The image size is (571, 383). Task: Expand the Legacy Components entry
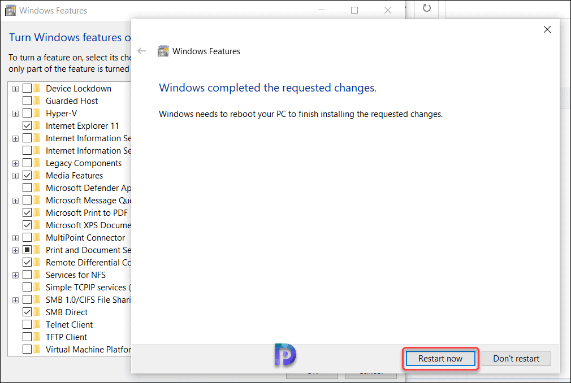coord(15,163)
